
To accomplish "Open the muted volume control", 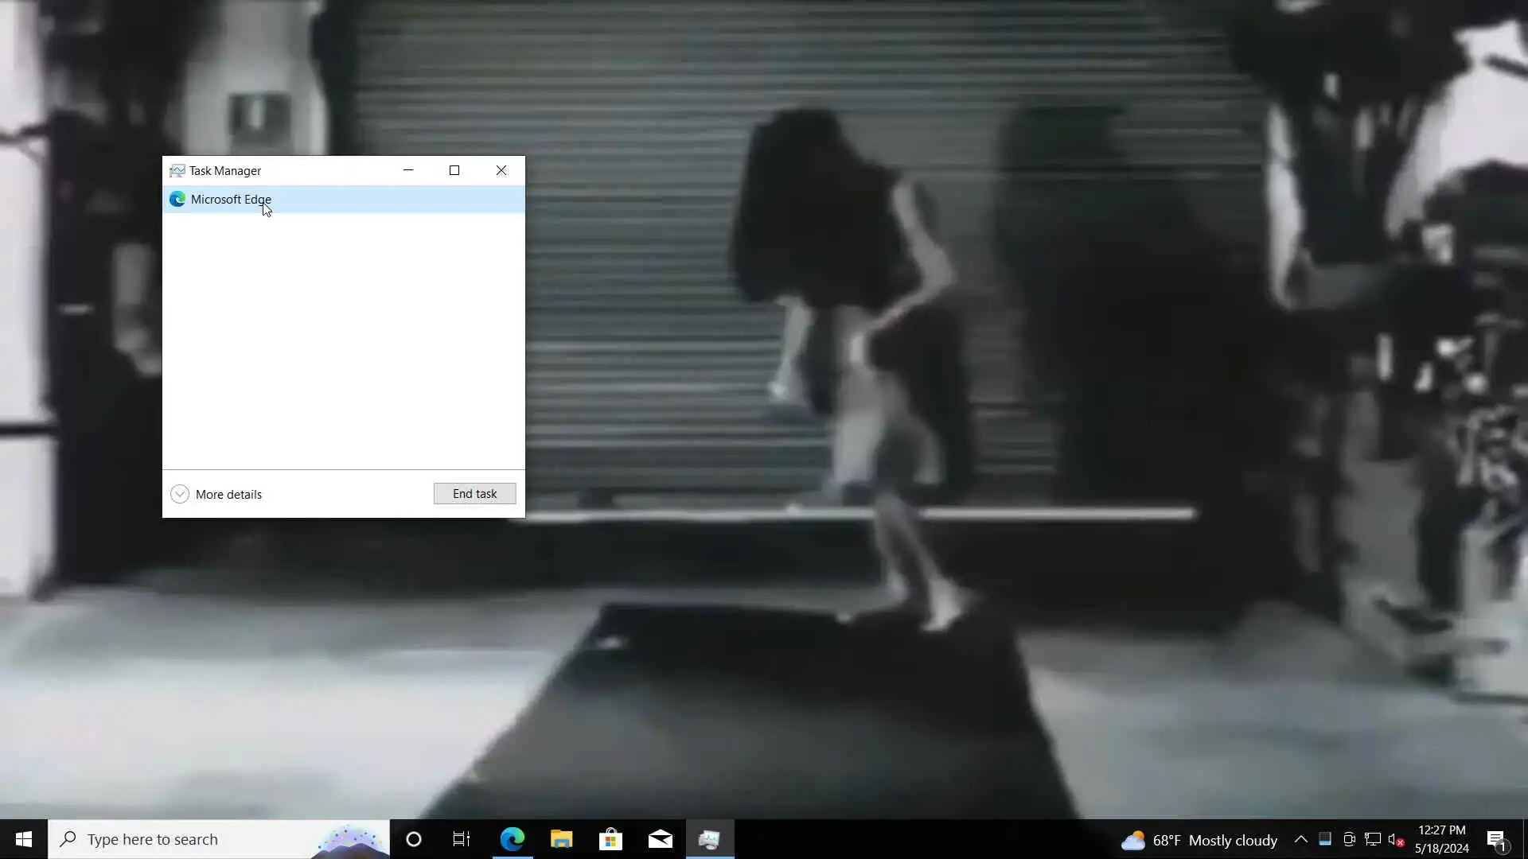I will pos(1395,839).
